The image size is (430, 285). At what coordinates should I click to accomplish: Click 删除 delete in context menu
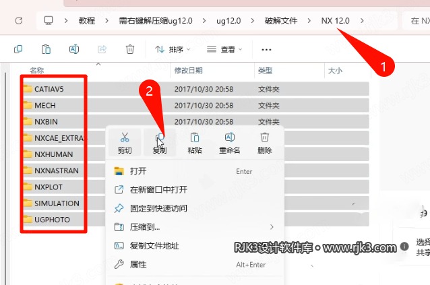click(265, 143)
